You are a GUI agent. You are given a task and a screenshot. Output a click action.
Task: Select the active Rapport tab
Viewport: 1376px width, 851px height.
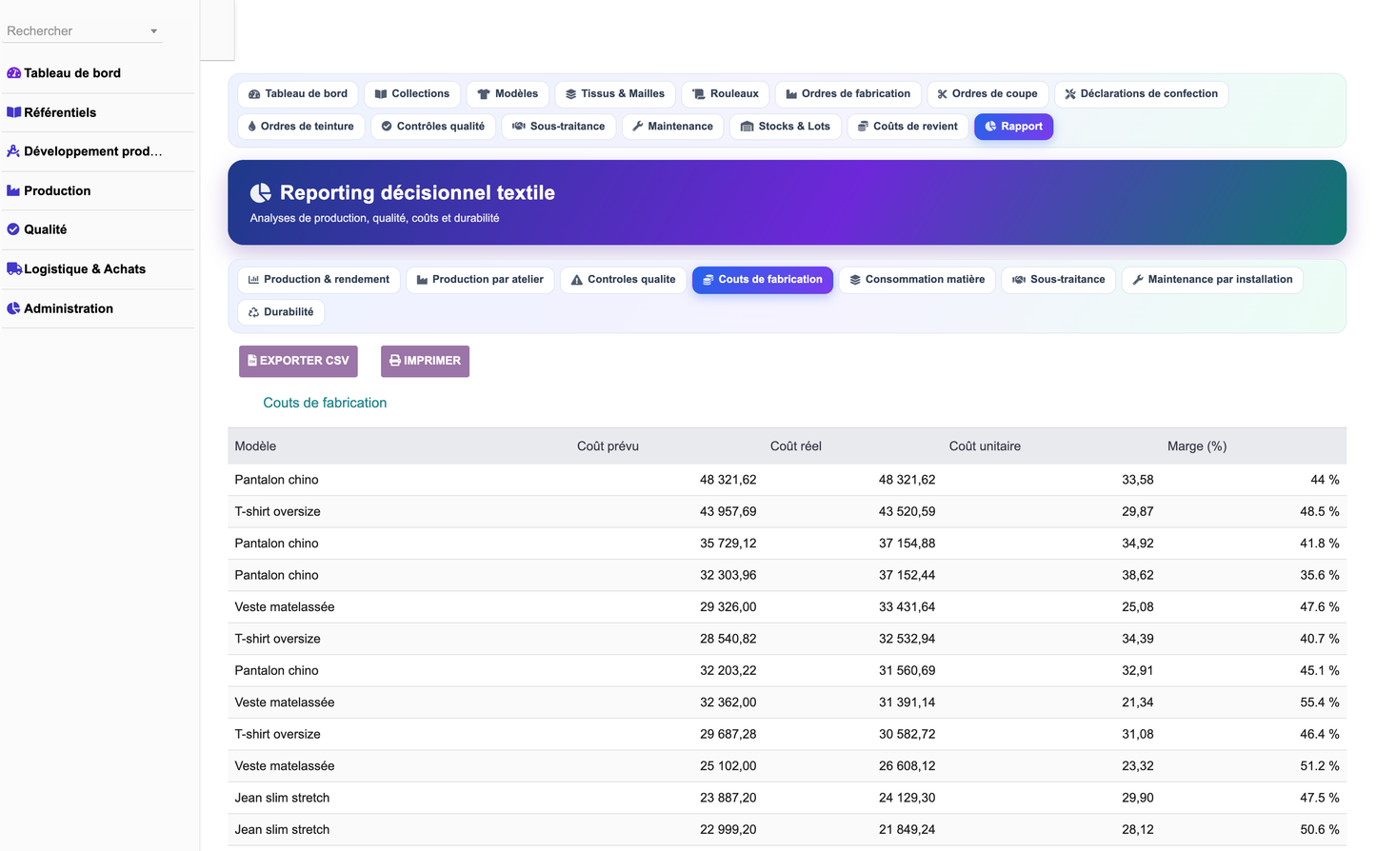tap(1013, 127)
